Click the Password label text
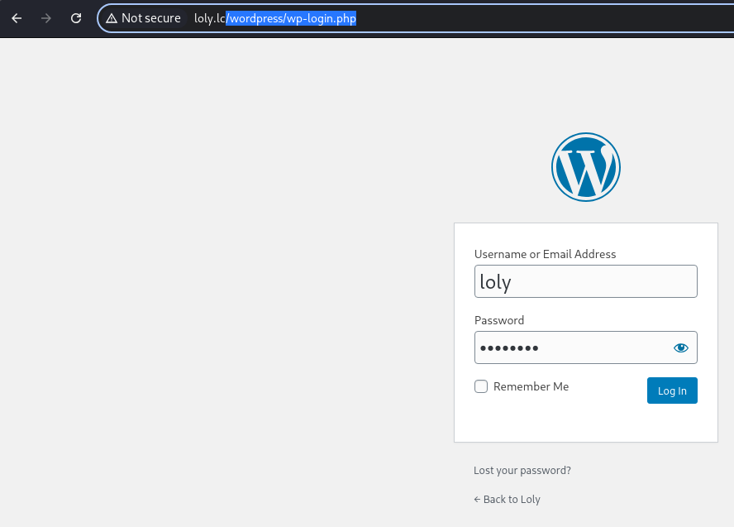Image resolution: width=734 pixels, height=527 pixels. (x=499, y=320)
